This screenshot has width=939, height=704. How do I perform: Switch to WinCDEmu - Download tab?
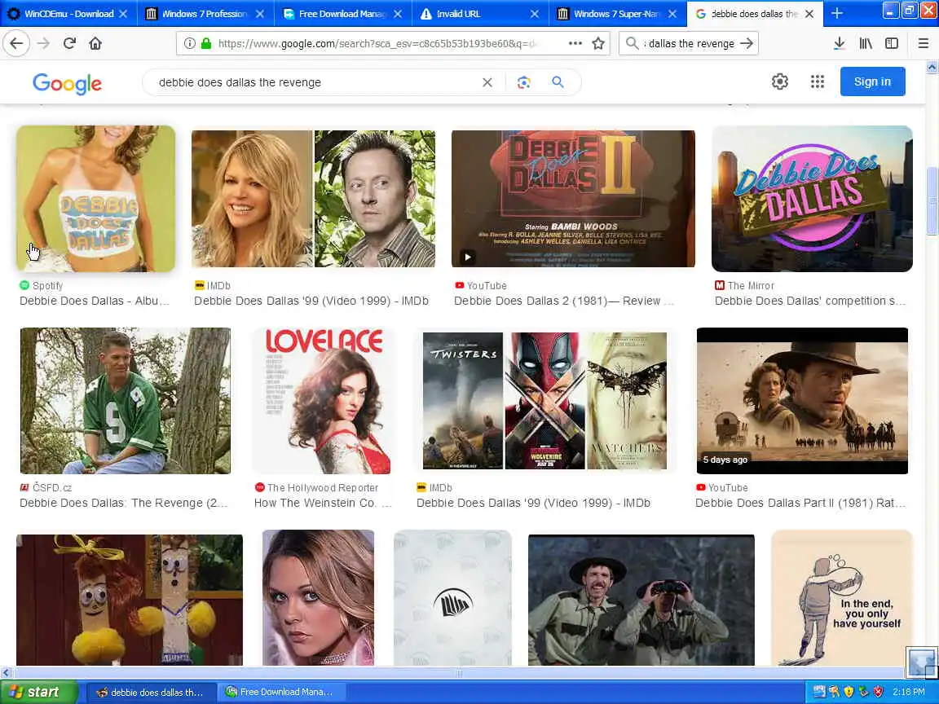(x=68, y=13)
